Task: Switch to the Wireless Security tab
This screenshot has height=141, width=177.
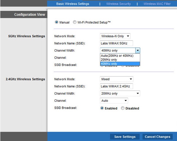Action: [118, 4]
